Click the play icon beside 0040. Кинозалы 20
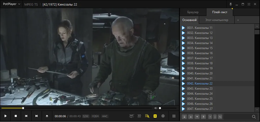The image size is (260, 122). 183,73
